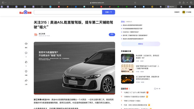Go to 百度首页 in top navigation
Viewport: 194px width, 109px height.
click(177, 12)
